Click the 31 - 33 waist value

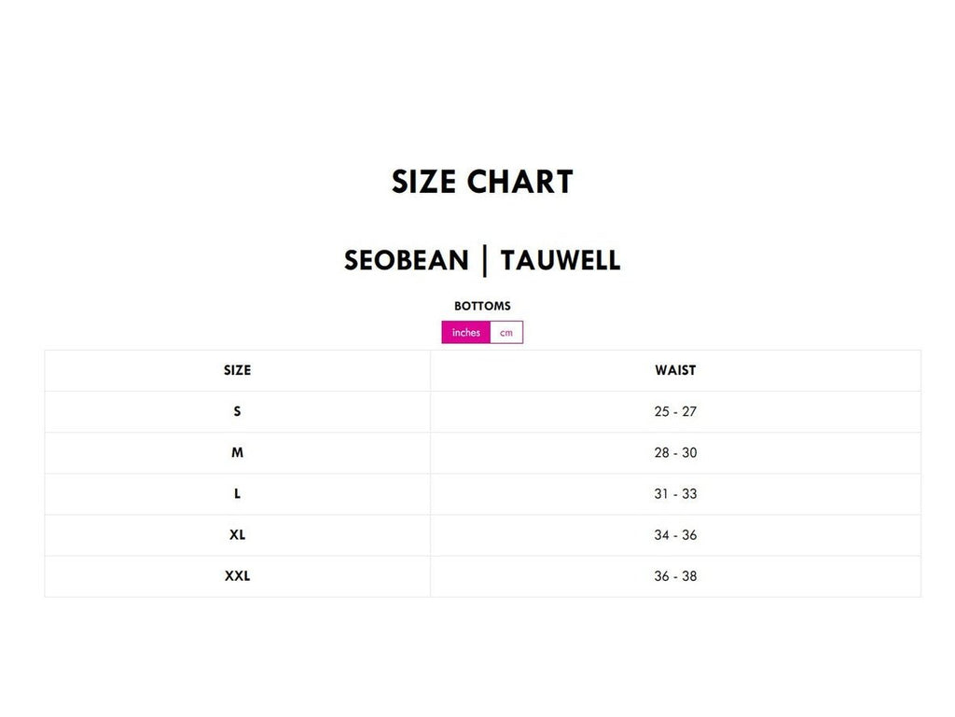point(675,493)
